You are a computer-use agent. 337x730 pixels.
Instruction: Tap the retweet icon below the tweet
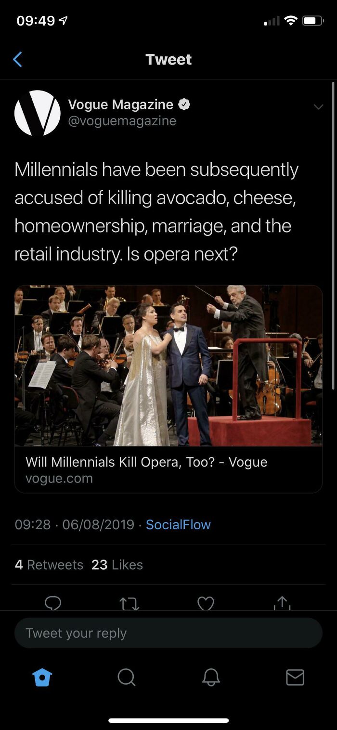(x=129, y=604)
